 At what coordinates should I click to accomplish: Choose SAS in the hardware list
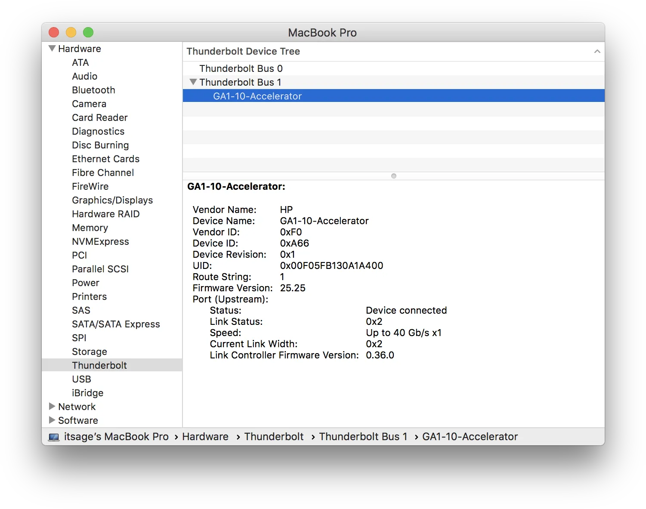pyautogui.click(x=81, y=310)
